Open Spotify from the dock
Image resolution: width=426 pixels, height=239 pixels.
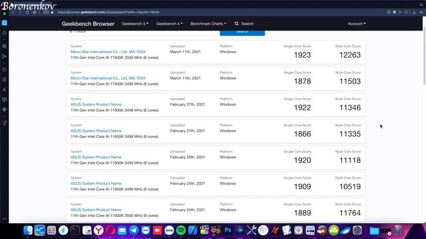(181, 230)
